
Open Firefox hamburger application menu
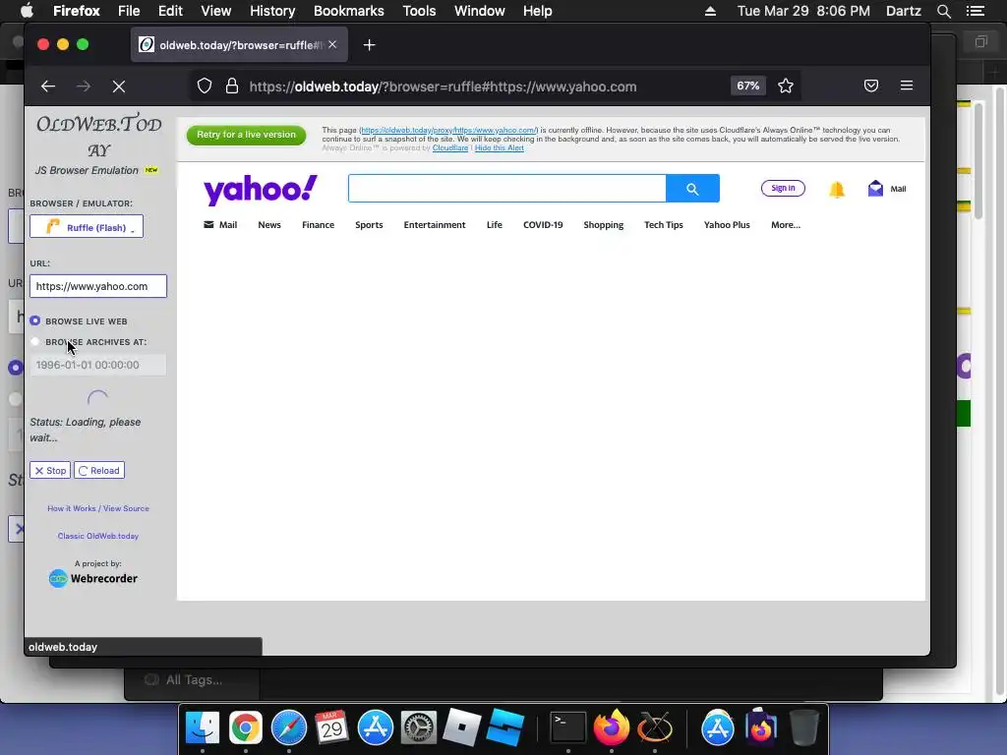[906, 86]
